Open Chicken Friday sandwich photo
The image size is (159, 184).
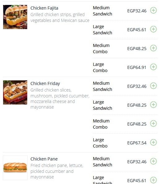tap(15, 92)
